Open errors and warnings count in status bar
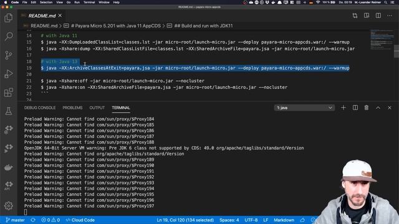This screenshot has height=224, width=399. click(50, 220)
